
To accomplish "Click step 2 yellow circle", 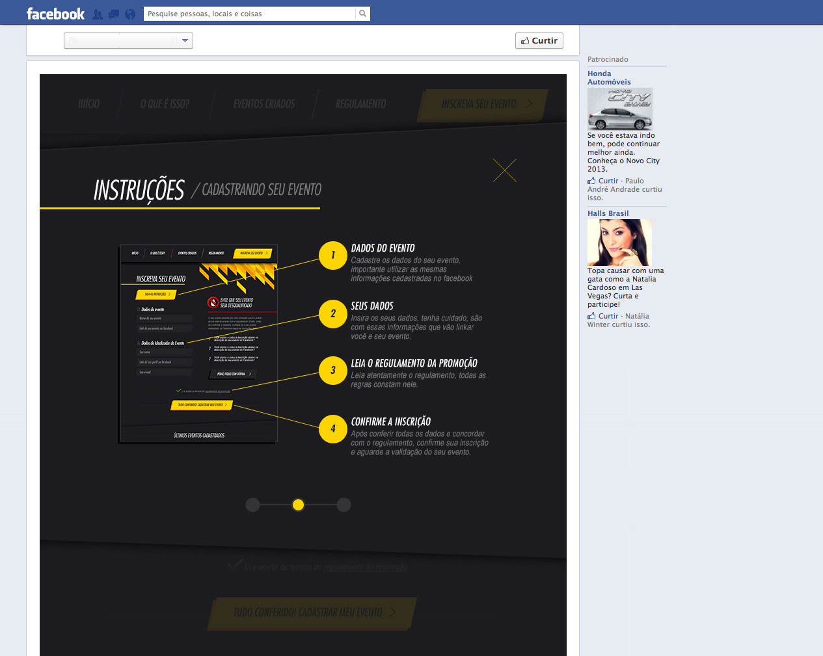I will point(333,313).
